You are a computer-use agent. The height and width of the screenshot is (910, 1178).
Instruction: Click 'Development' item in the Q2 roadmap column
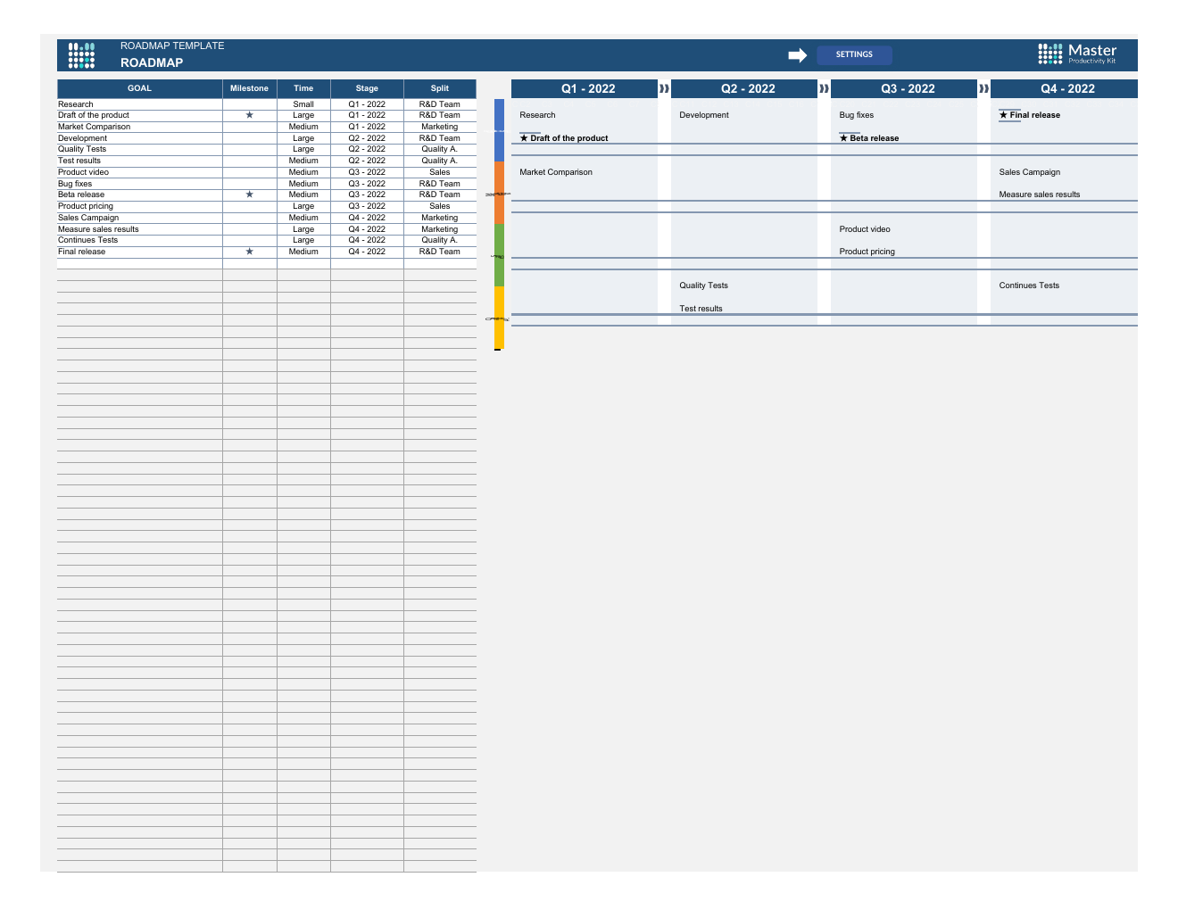tap(704, 115)
